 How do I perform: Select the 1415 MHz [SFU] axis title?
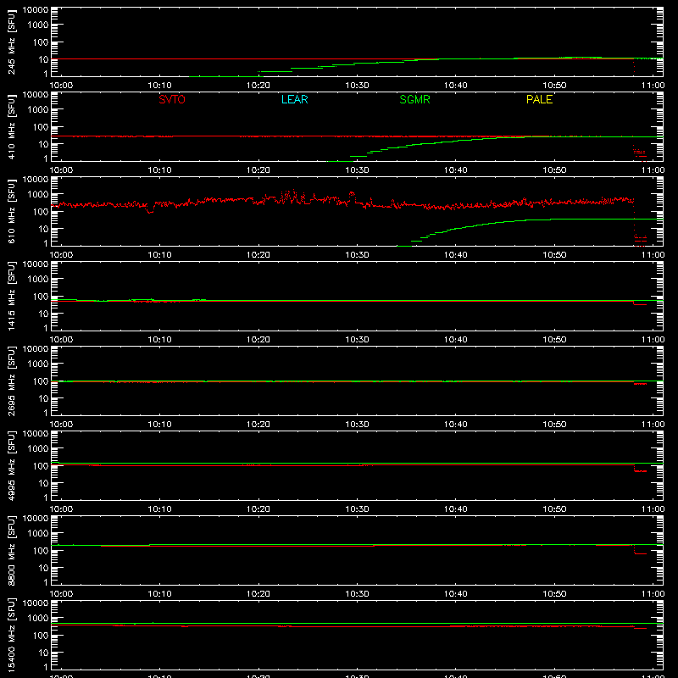pyautogui.click(x=12, y=296)
